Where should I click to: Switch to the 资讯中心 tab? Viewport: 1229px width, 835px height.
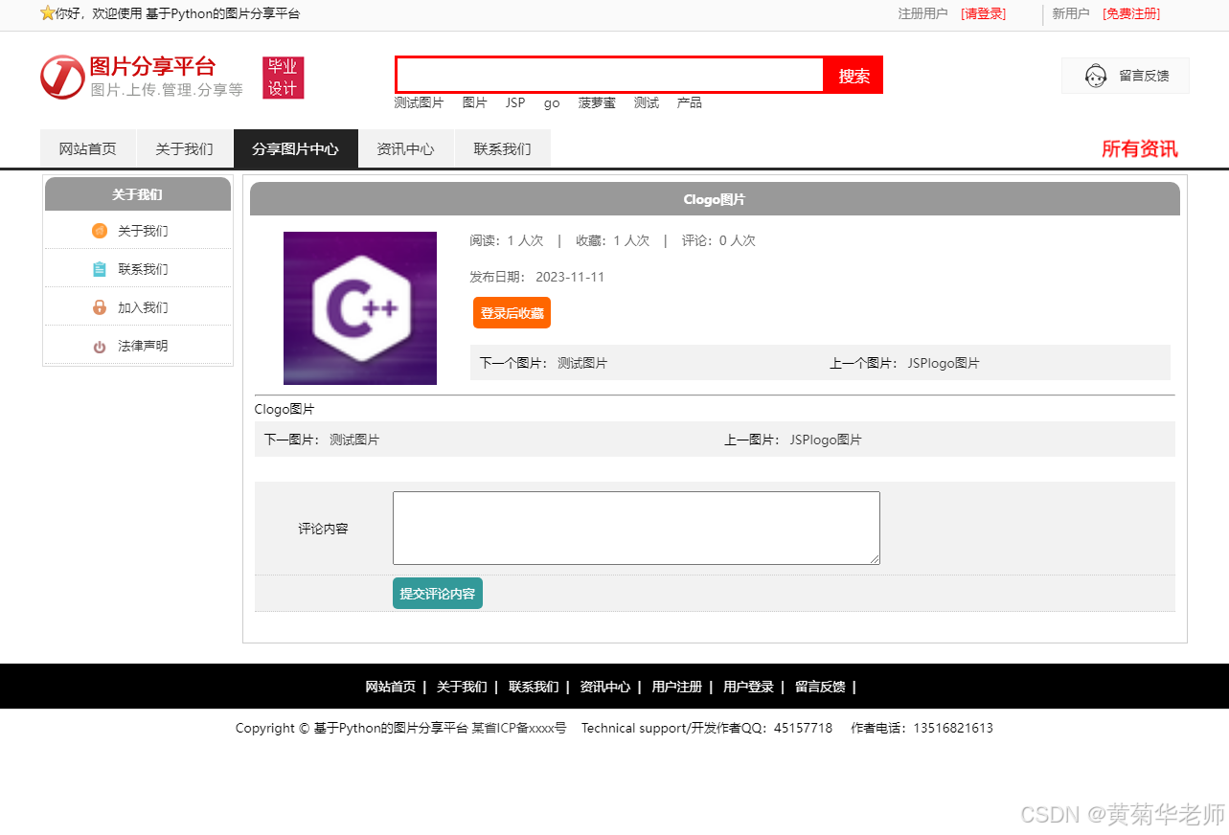coord(405,148)
